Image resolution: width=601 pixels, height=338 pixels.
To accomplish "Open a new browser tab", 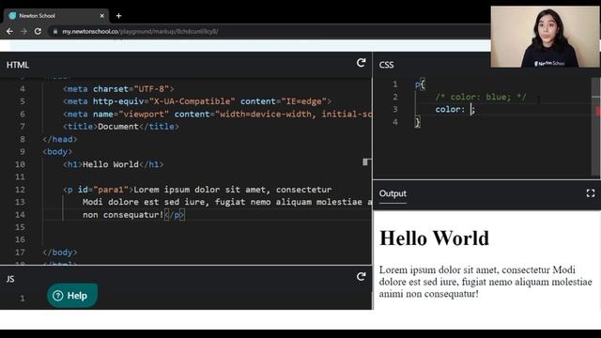I will pyautogui.click(x=119, y=16).
